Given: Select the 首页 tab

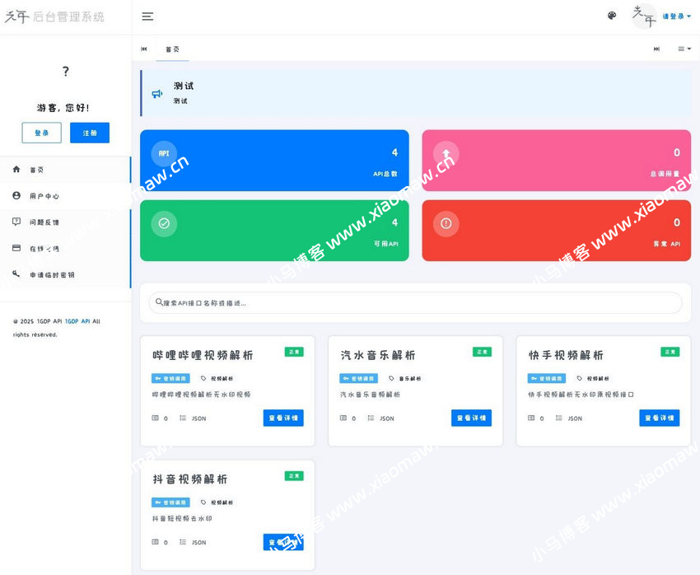Looking at the screenshot, I should 172,49.
